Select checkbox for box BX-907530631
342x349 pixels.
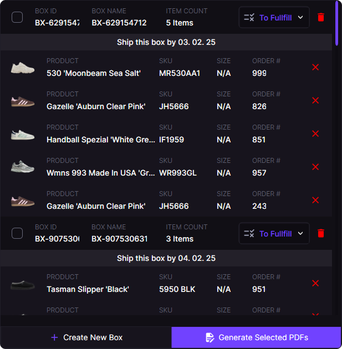point(17,233)
